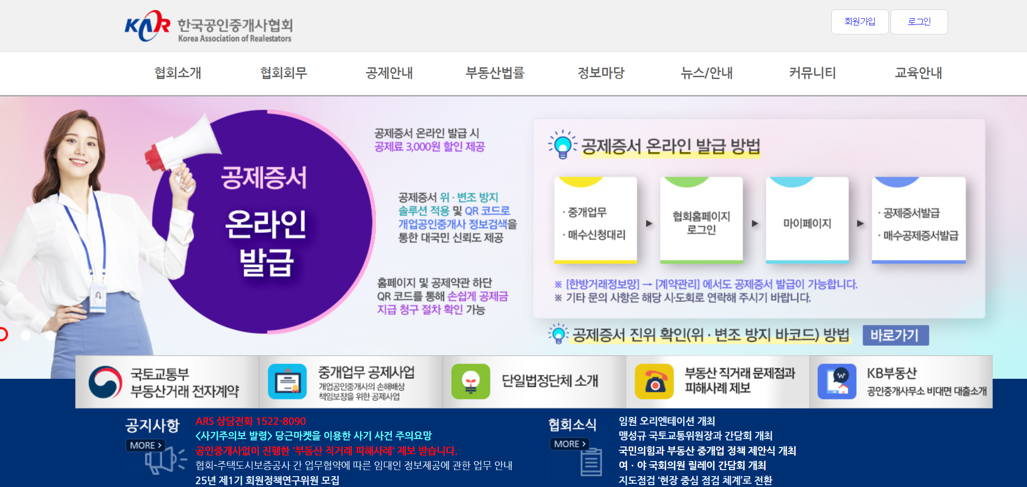The height and width of the screenshot is (487, 1027).
Task: Open notice ARS 상담전화 1522-8090
Action: coord(250,421)
